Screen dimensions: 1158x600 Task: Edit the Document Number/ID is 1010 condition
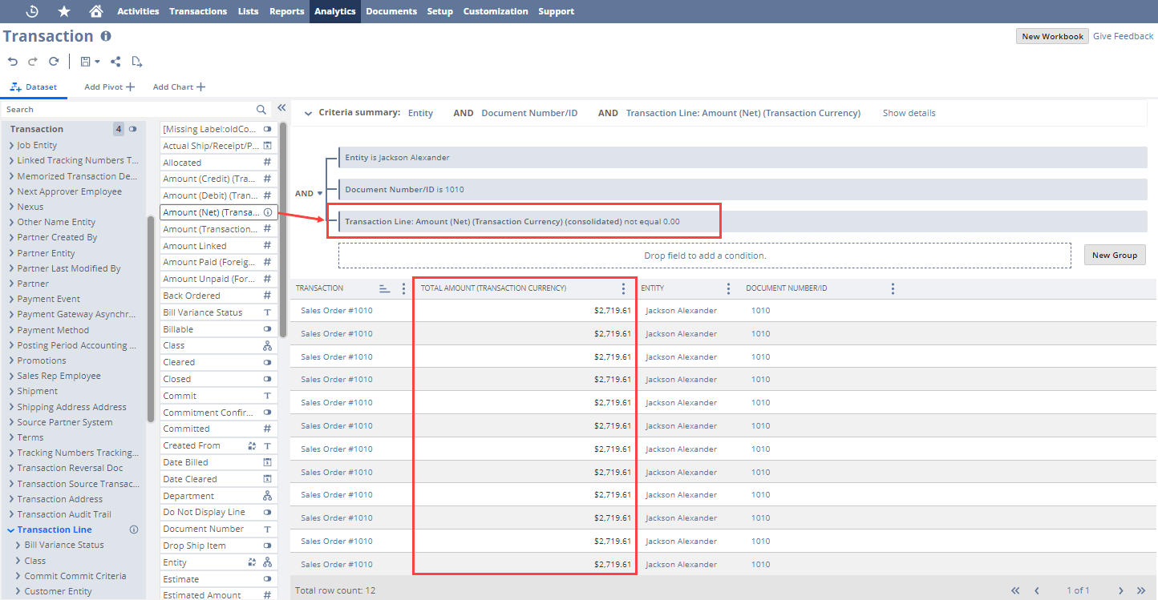point(743,190)
